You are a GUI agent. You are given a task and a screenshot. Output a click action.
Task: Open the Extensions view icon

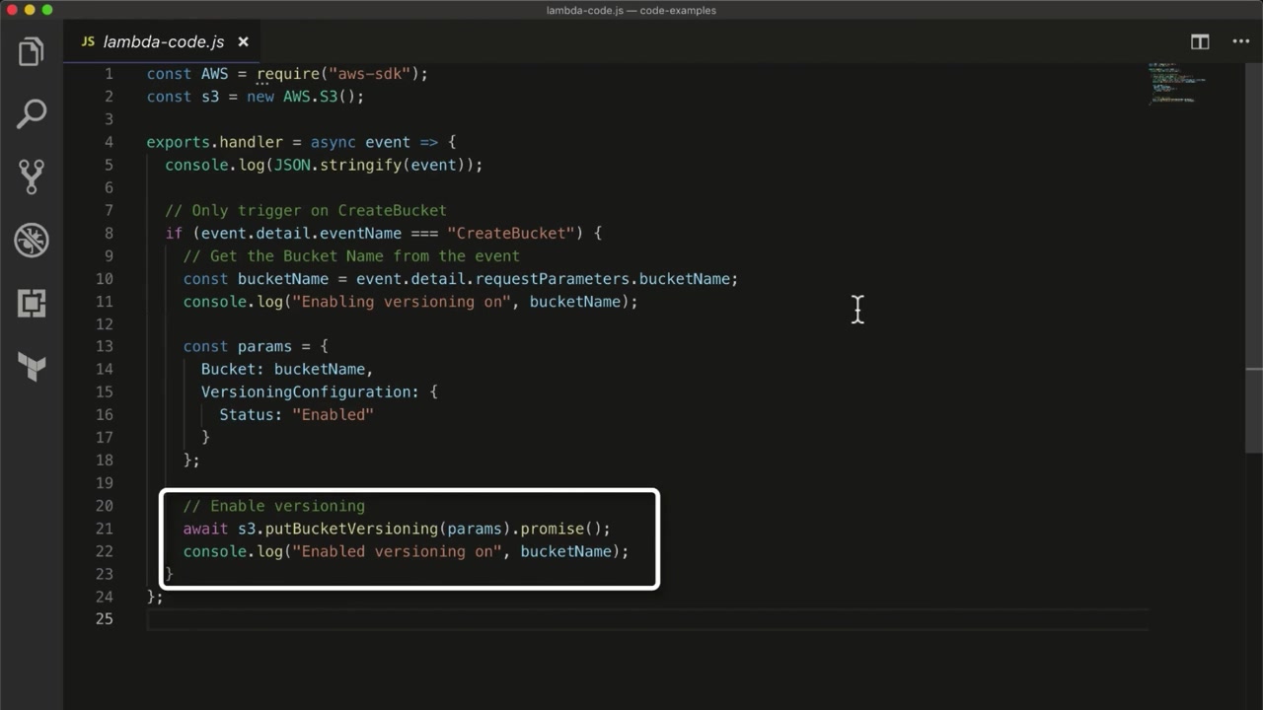(x=32, y=303)
